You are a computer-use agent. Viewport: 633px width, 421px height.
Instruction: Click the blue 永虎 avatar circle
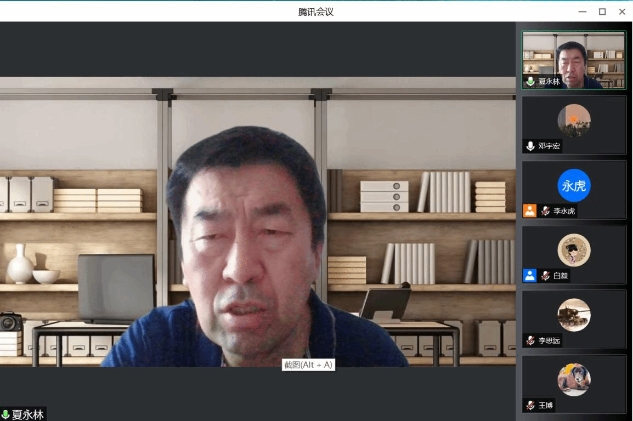574,186
